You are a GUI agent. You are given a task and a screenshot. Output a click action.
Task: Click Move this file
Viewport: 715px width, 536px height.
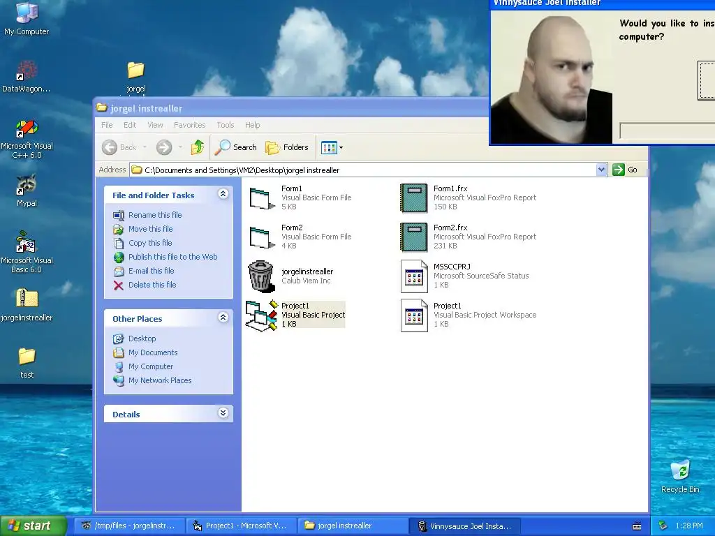point(142,229)
